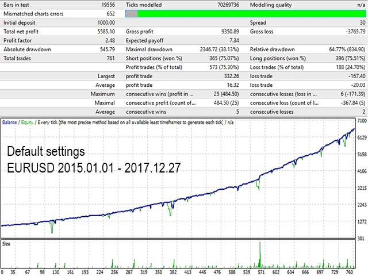Select the Total net profit label

(21, 32)
